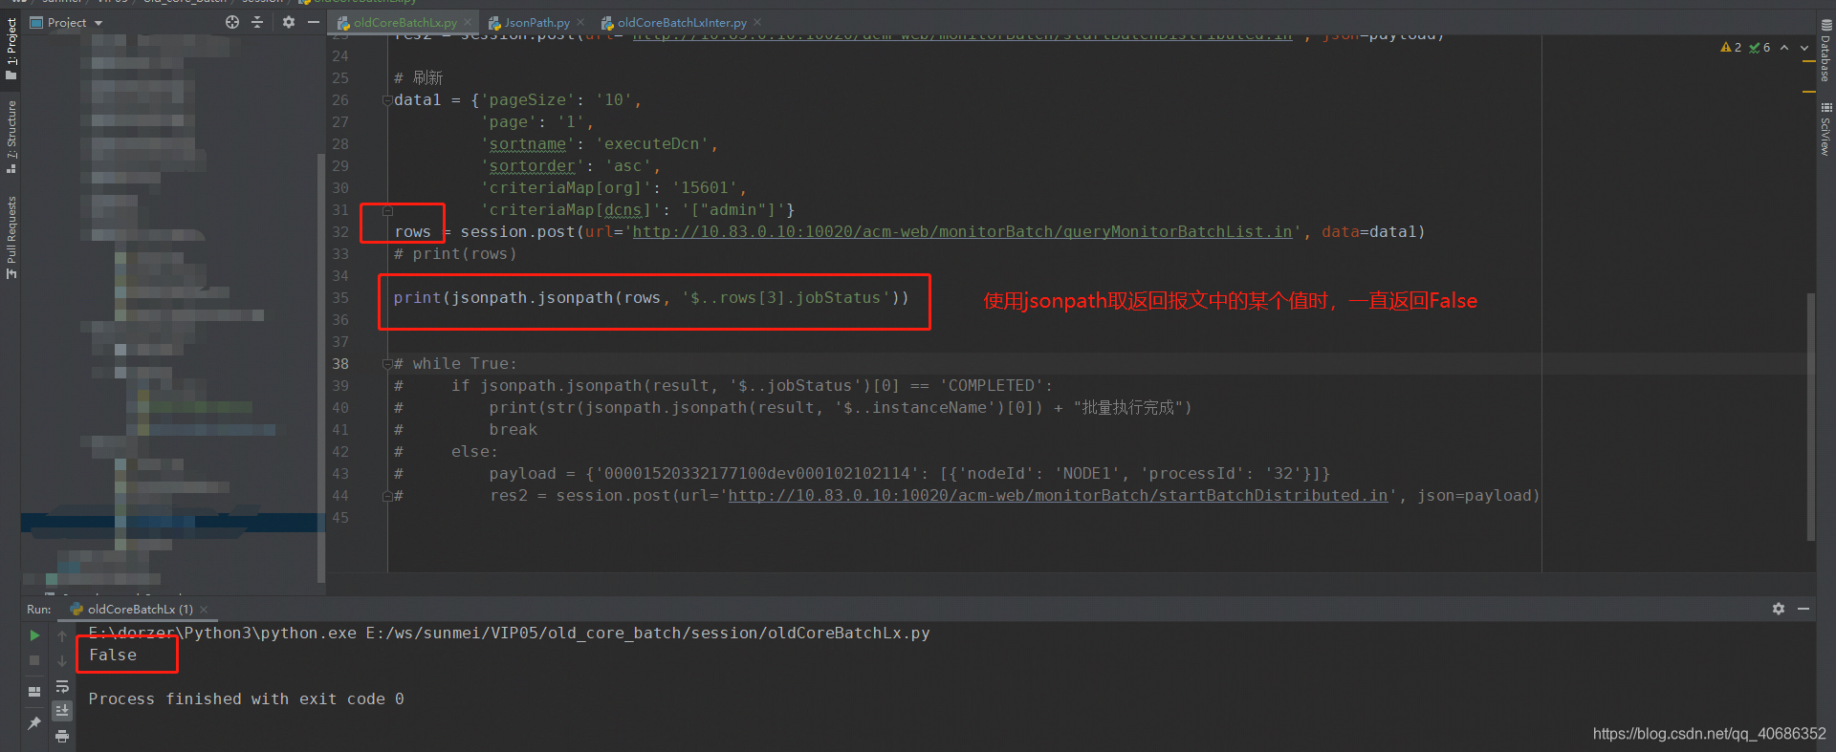Hide the Run tool window
This screenshot has width=1836, height=752.
pos(1803,609)
